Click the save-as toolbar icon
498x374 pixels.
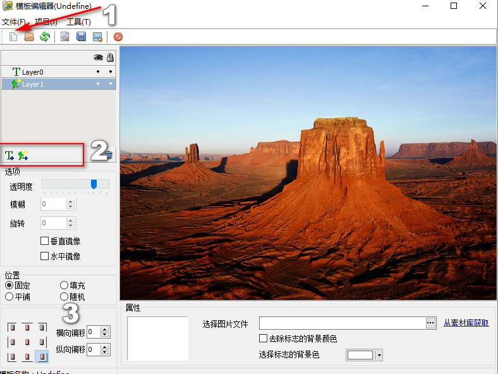97,37
